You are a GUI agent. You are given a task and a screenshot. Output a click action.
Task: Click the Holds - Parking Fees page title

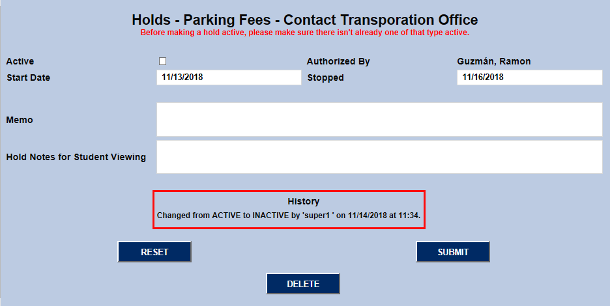(304, 20)
